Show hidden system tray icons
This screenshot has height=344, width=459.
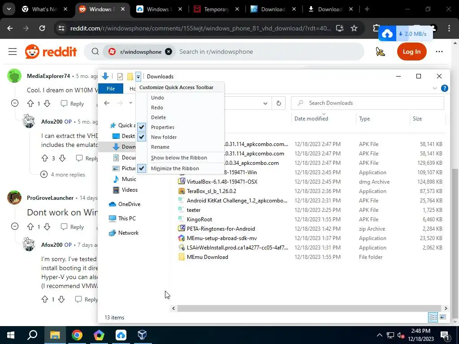click(x=379, y=335)
